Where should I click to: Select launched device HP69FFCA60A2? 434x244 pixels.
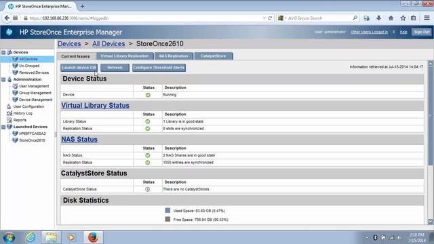pos(33,134)
